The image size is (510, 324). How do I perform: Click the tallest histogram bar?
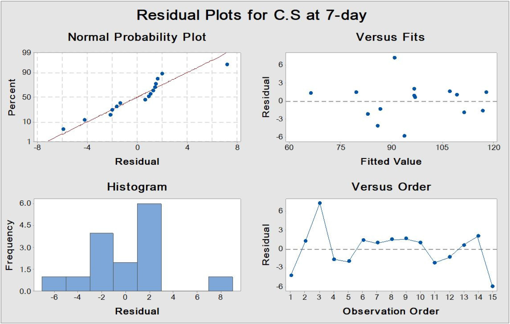(149, 247)
